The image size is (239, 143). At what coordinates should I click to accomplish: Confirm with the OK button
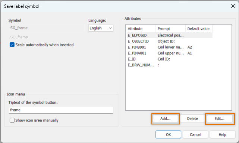[x=168, y=134]
